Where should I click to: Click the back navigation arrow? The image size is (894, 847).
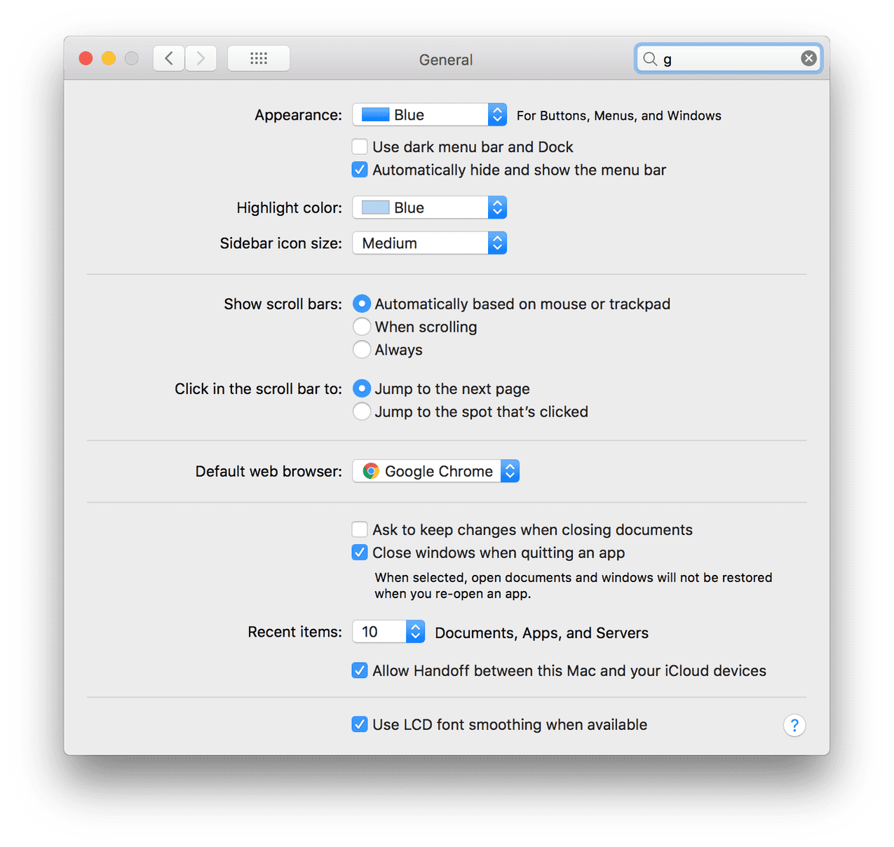tap(168, 58)
